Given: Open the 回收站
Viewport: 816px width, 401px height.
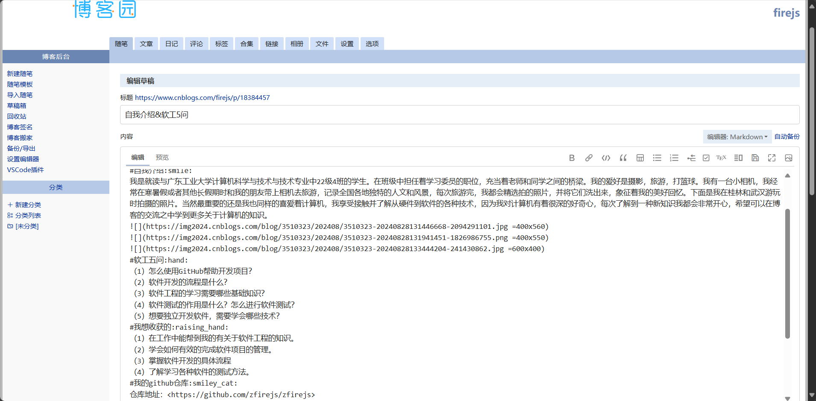Looking at the screenshot, I should (x=17, y=117).
